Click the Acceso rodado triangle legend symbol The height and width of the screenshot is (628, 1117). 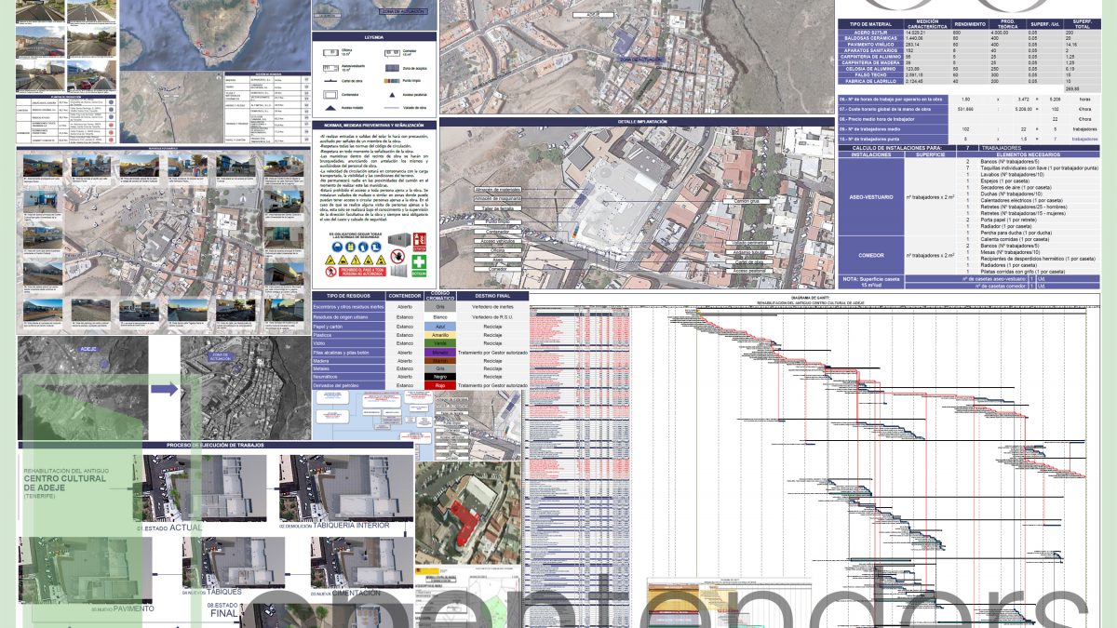click(x=332, y=109)
